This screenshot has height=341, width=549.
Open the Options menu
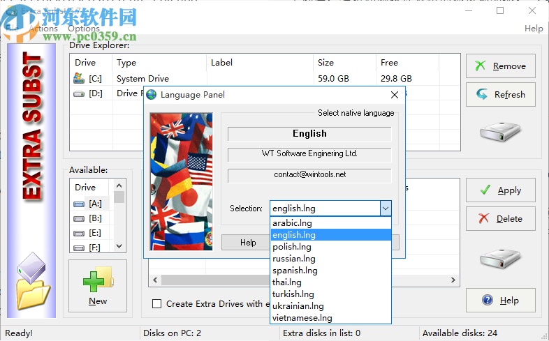click(84, 29)
